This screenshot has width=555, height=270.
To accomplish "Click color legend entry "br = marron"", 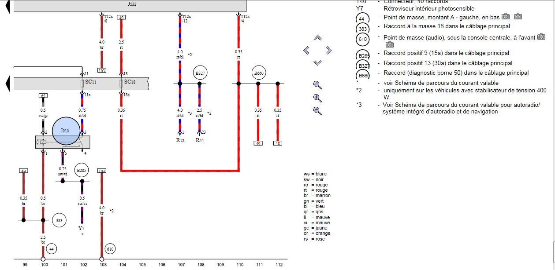I will [317, 196].
